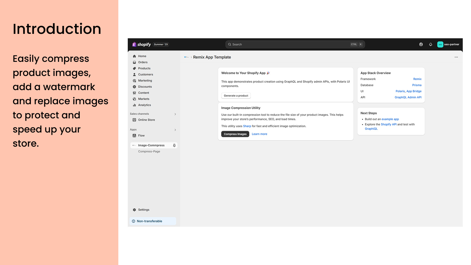Expand the Apps section chevron
Viewport: 471px width, 265px height.
175,130
